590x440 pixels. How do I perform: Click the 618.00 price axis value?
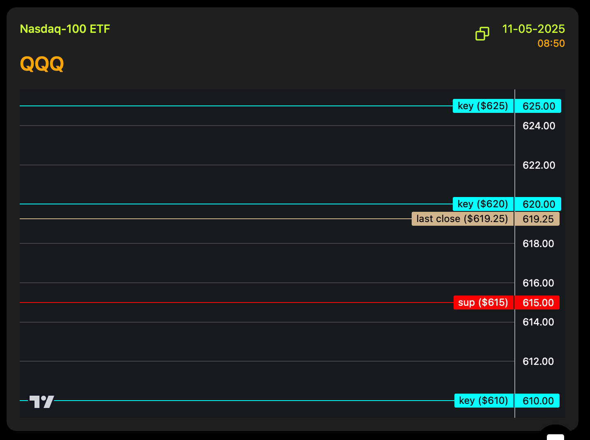538,244
